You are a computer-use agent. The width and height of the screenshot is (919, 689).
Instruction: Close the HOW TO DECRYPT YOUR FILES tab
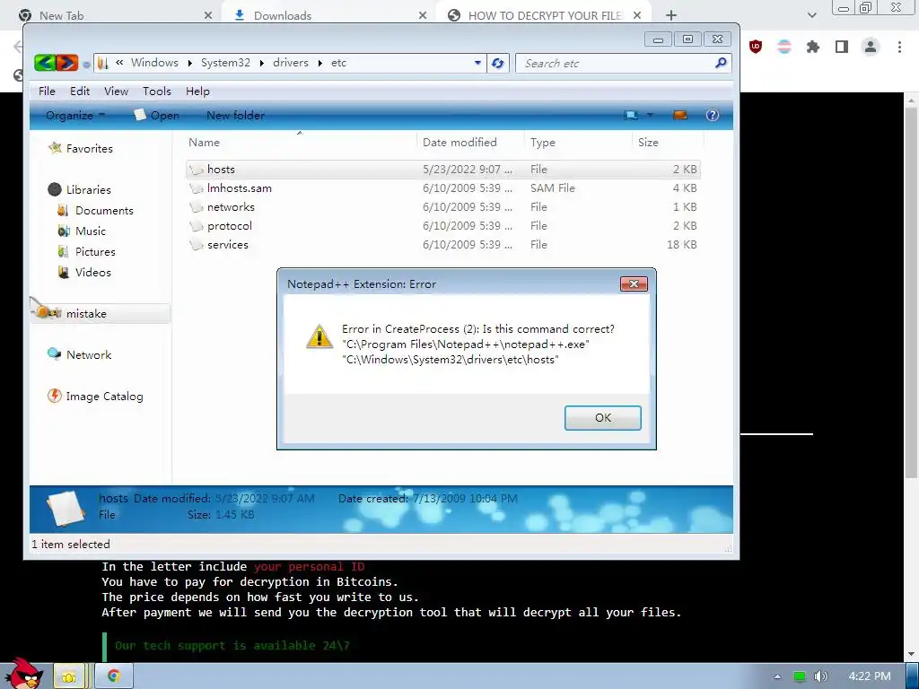637,15
